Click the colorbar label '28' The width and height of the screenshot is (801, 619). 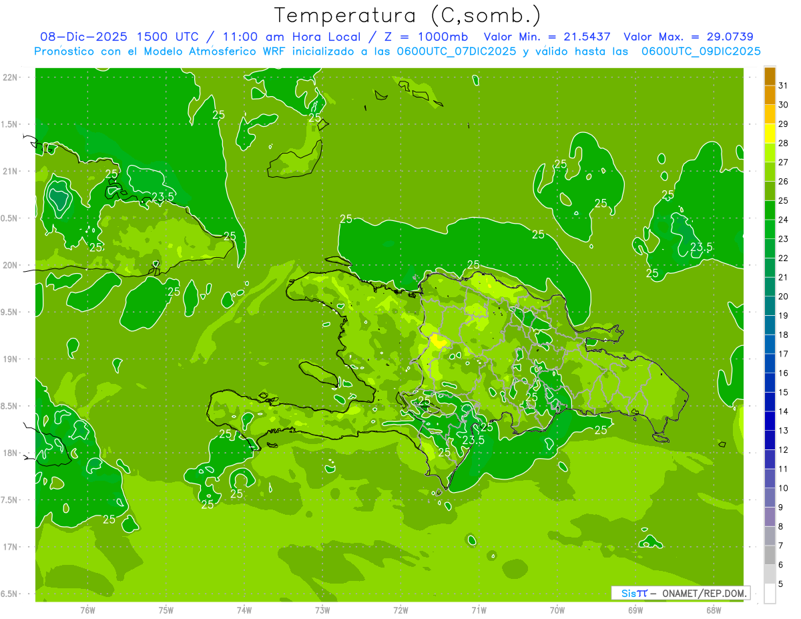(x=783, y=143)
